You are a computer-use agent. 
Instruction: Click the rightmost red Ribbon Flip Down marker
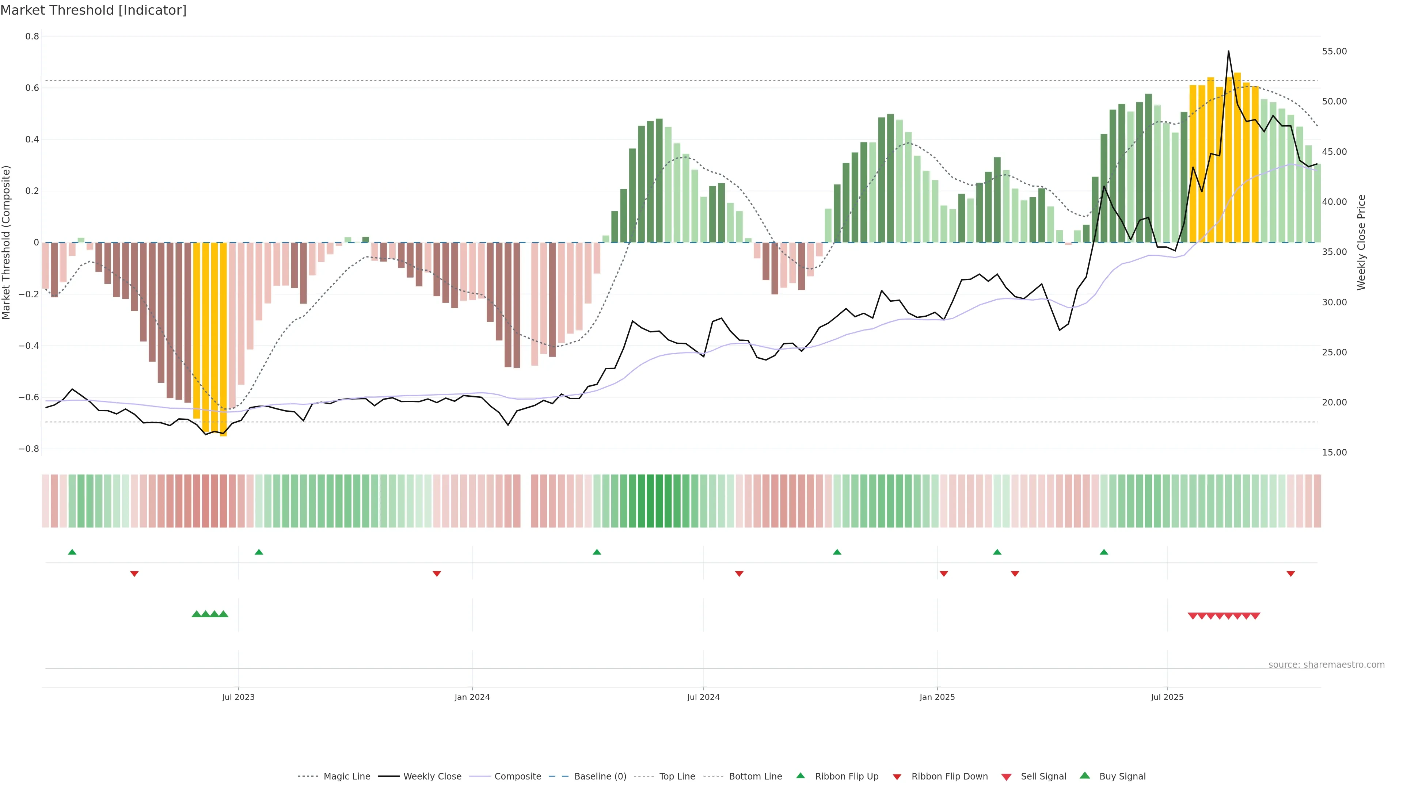[1290, 574]
